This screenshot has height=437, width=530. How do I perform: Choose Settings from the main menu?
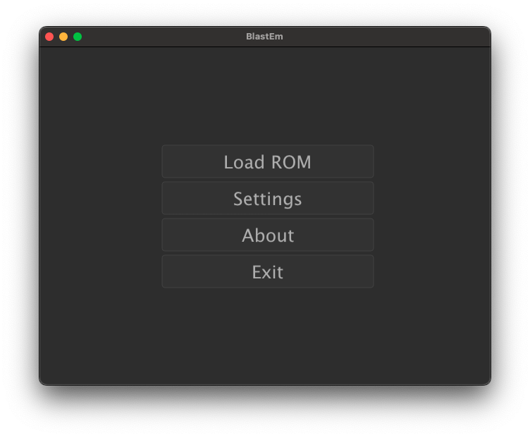pyautogui.click(x=267, y=198)
